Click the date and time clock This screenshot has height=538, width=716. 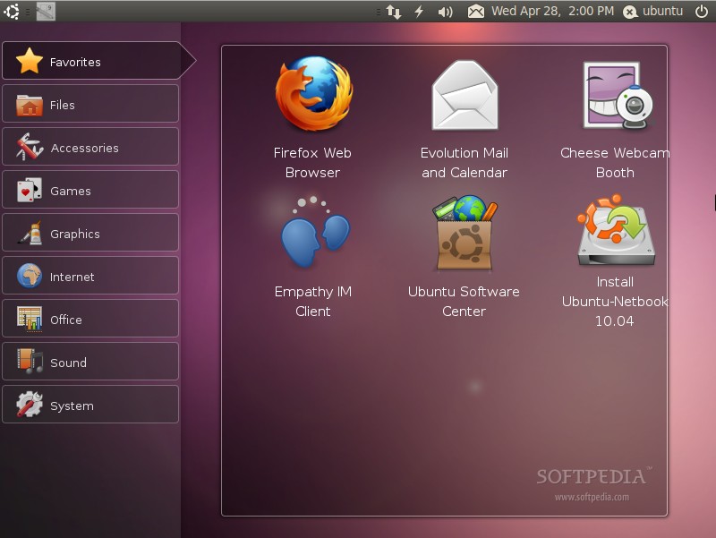pos(552,11)
